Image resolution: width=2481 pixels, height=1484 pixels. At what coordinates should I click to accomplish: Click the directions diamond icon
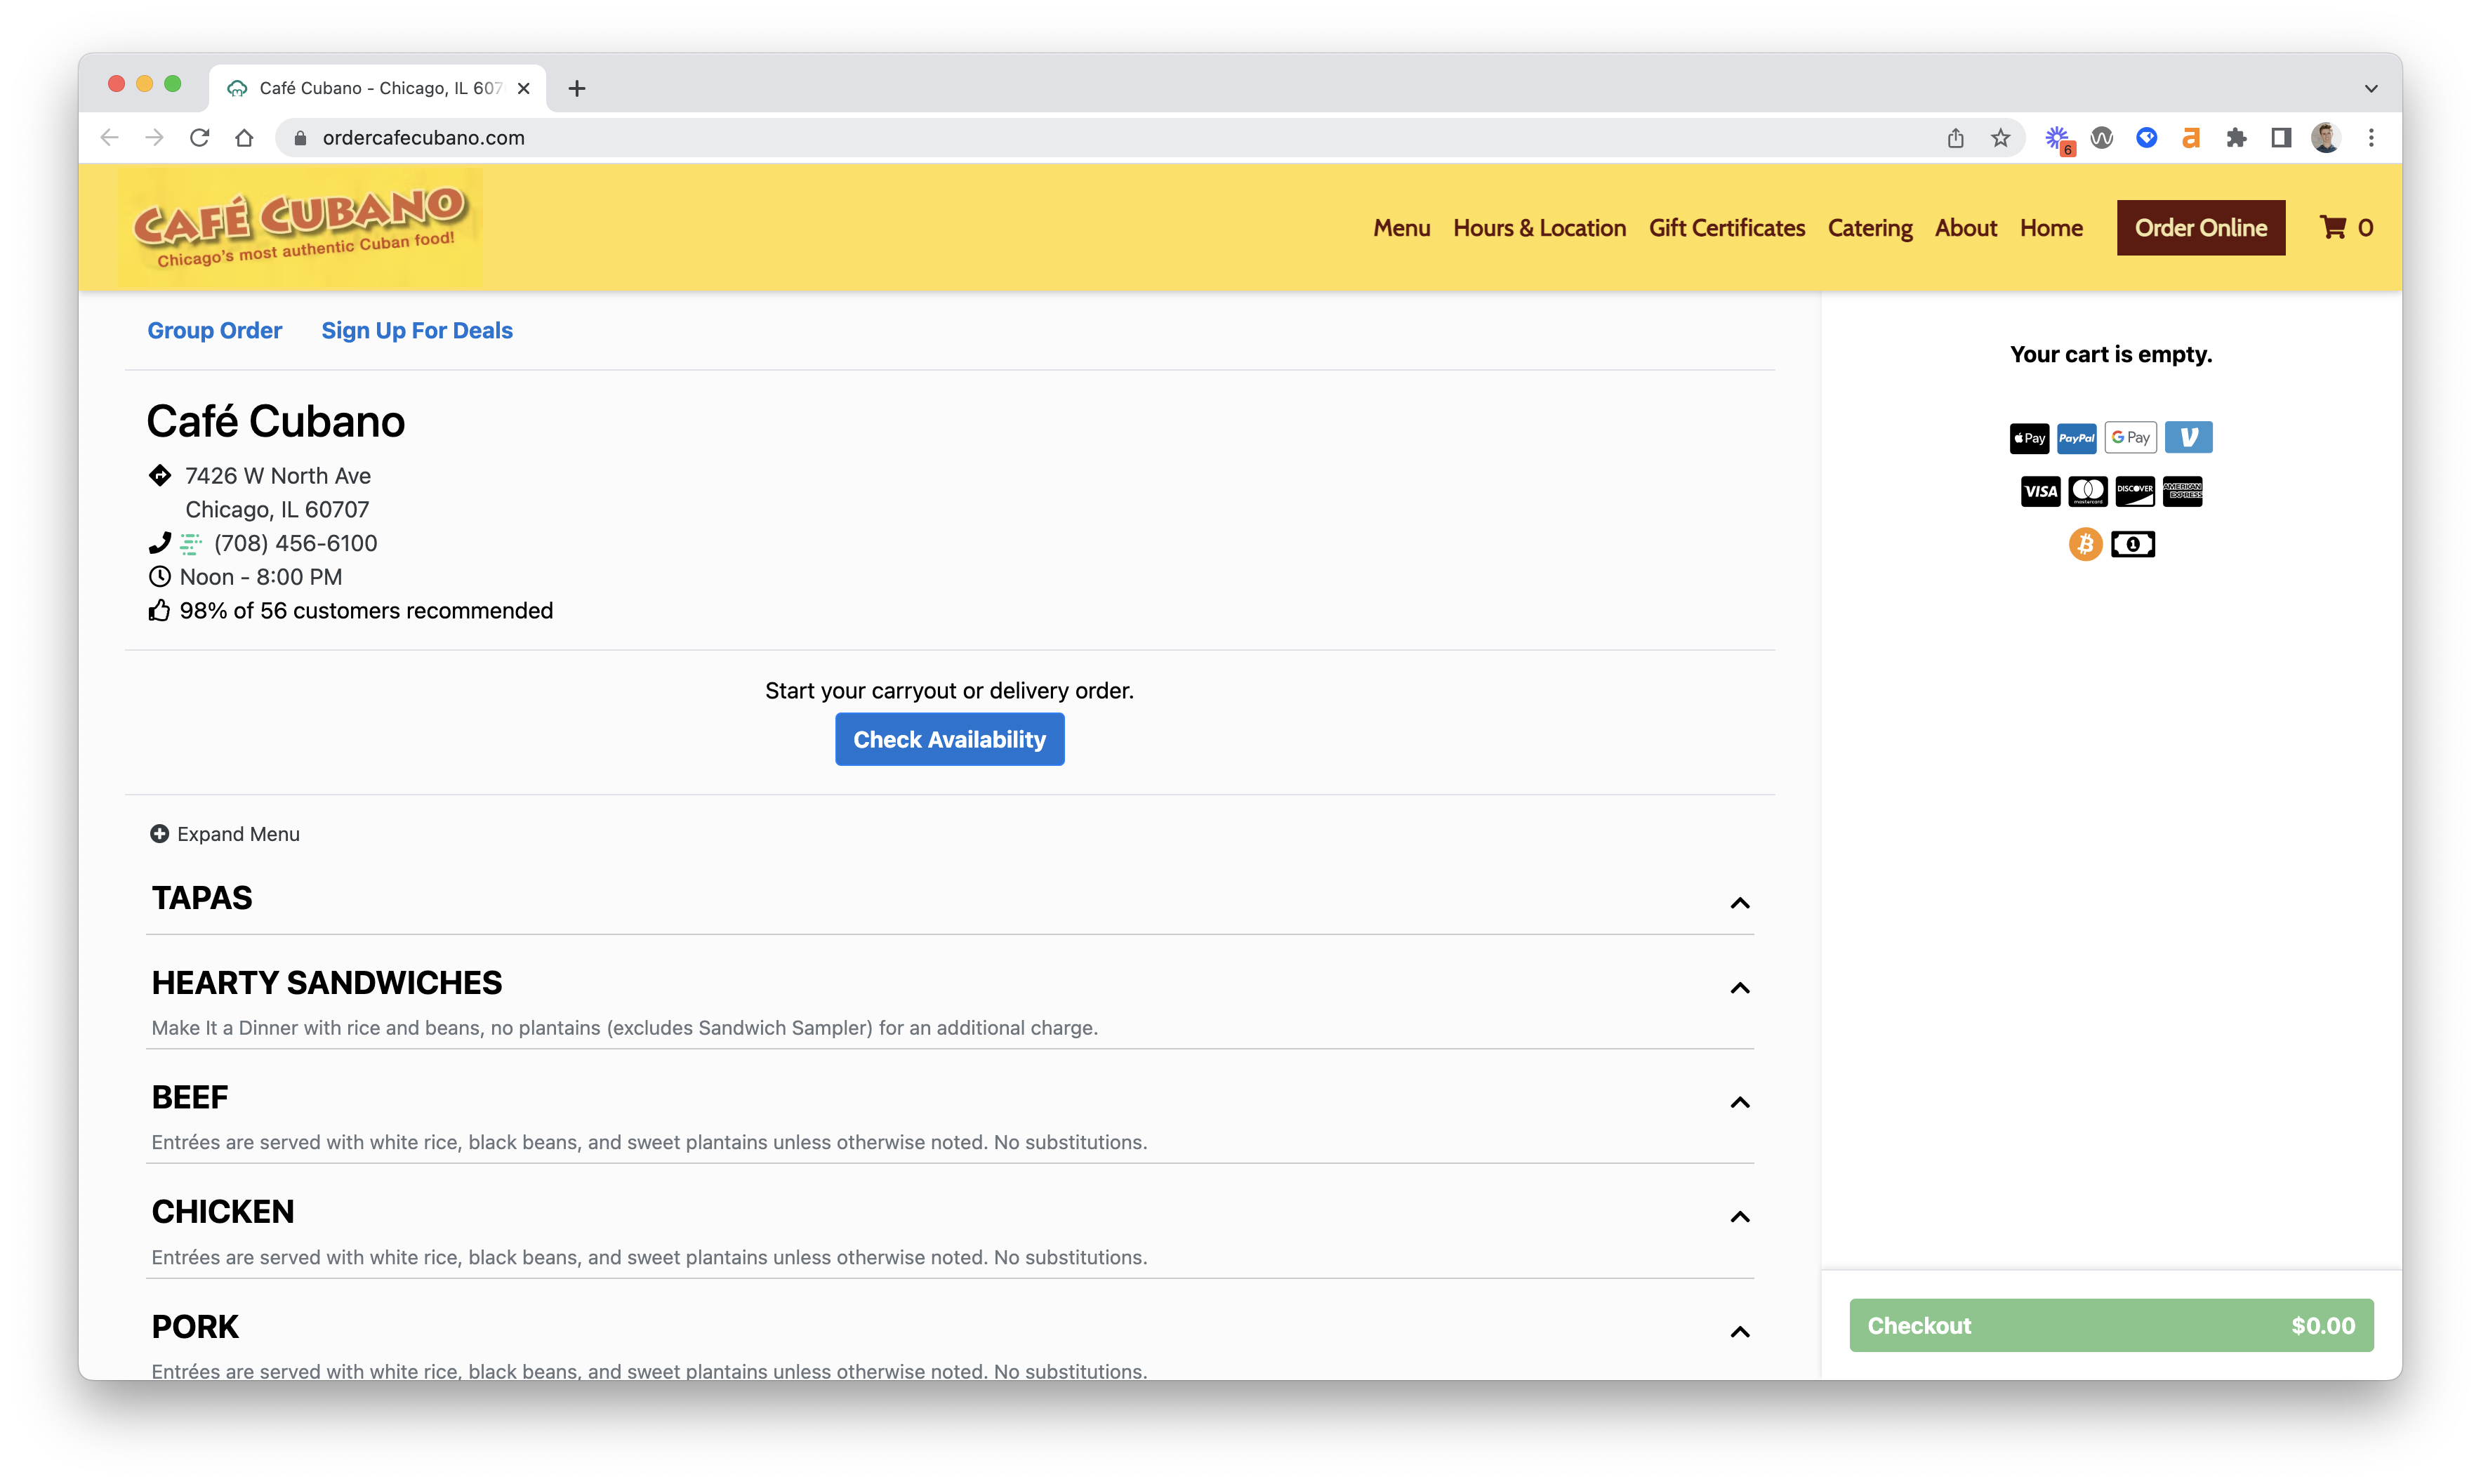coord(159,475)
